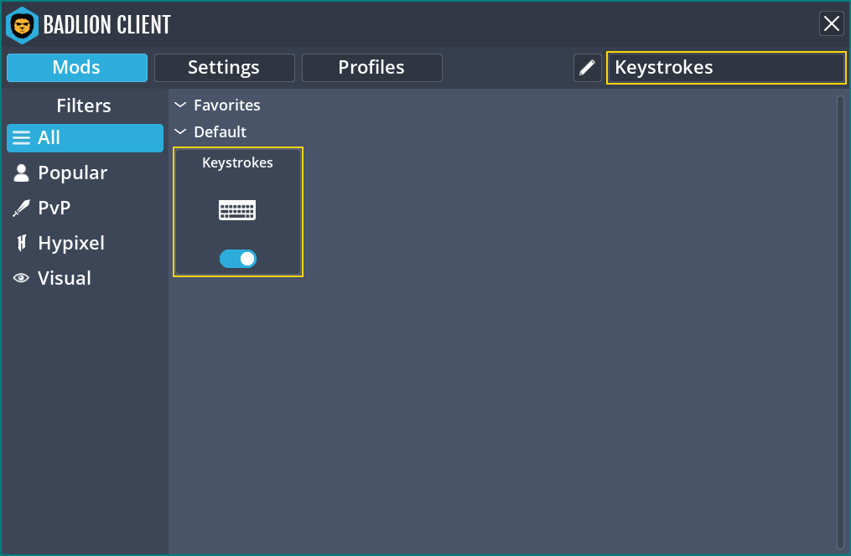
Task: Click the Badlion lion logo icon
Action: tap(23, 25)
